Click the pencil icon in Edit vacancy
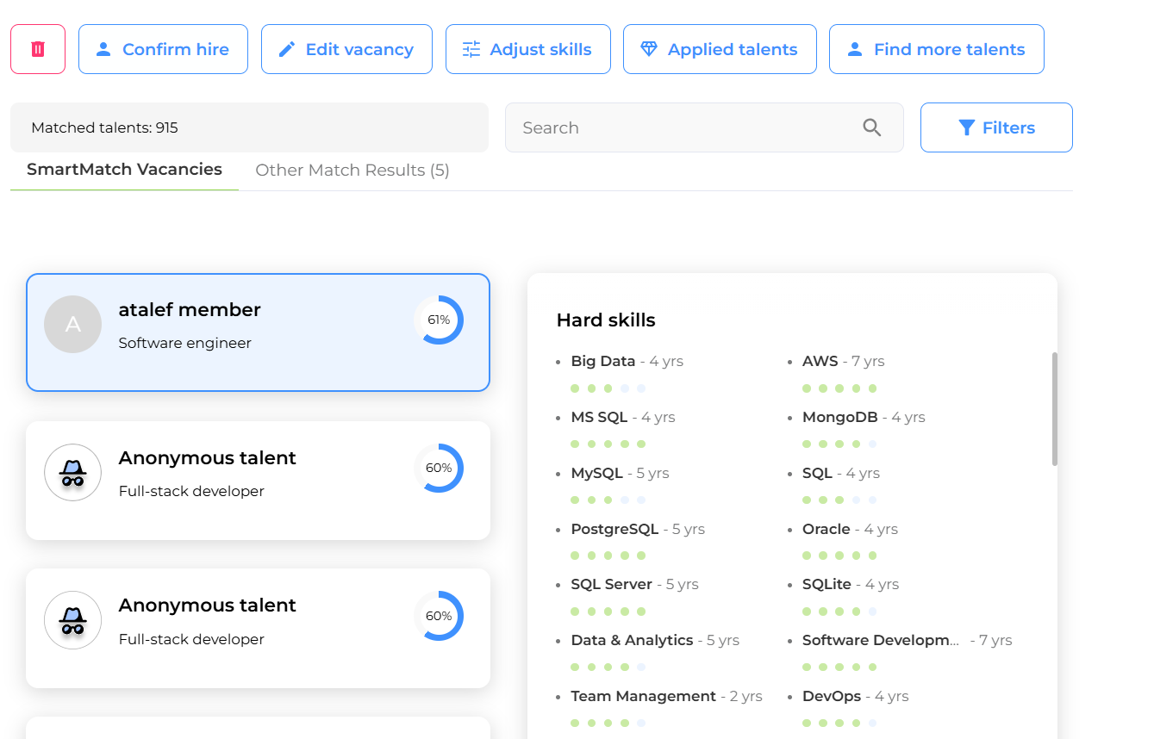The height and width of the screenshot is (739, 1154). (x=287, y=49)
